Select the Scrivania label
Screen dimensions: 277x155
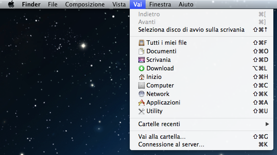click(x=159, y=60)
